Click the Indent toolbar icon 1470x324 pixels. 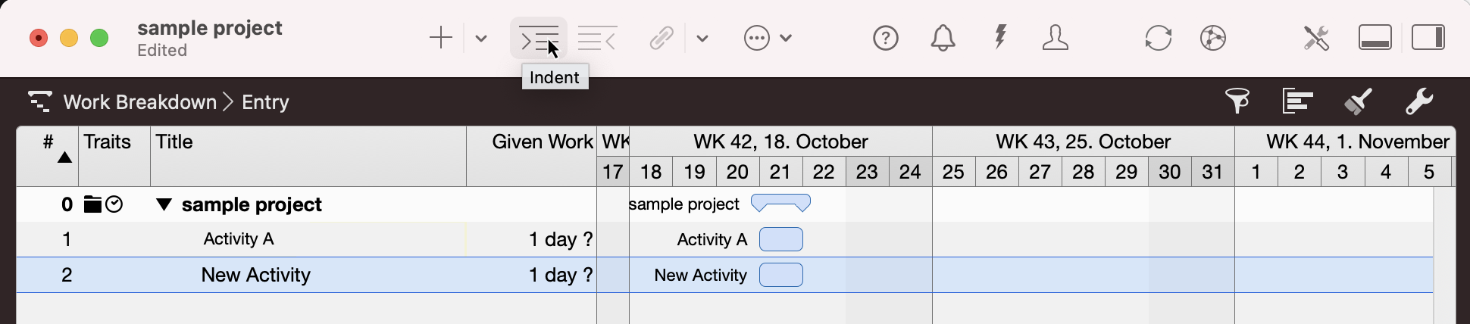click(538, 38)
